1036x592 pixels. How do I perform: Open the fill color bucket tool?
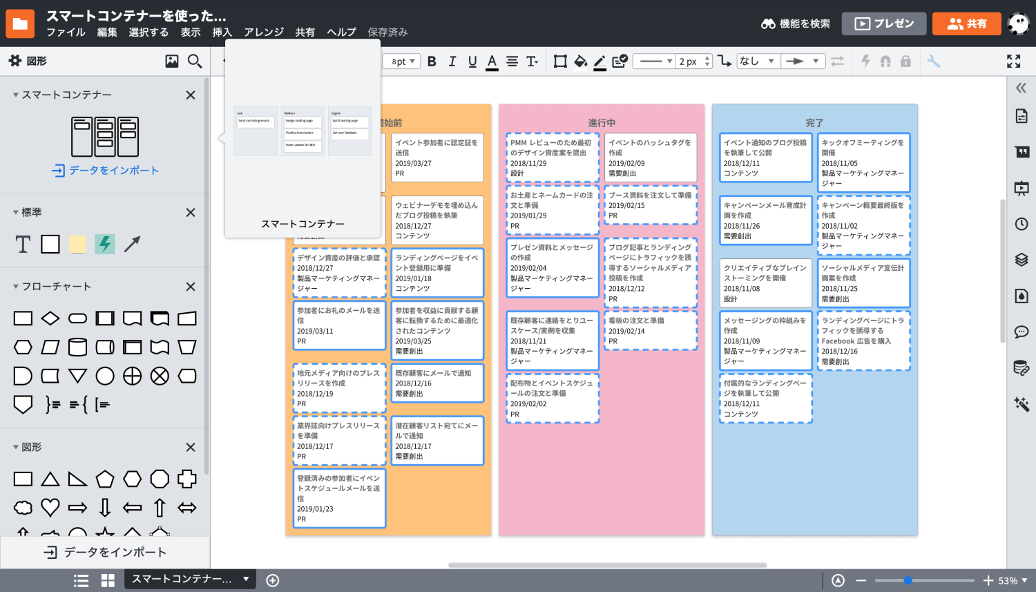pos(580,61)
